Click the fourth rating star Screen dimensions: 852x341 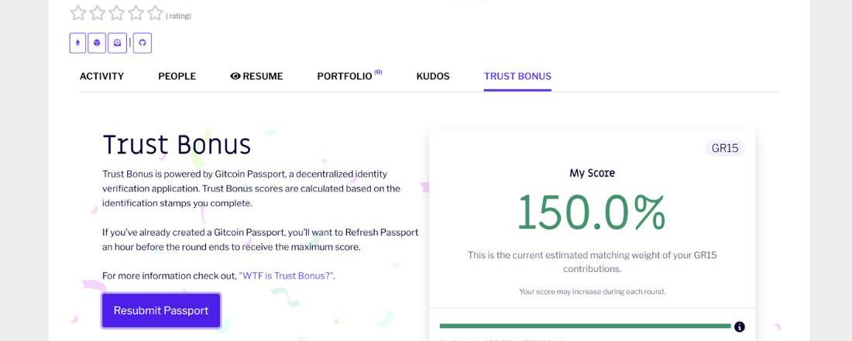click(x=136, y=13)
